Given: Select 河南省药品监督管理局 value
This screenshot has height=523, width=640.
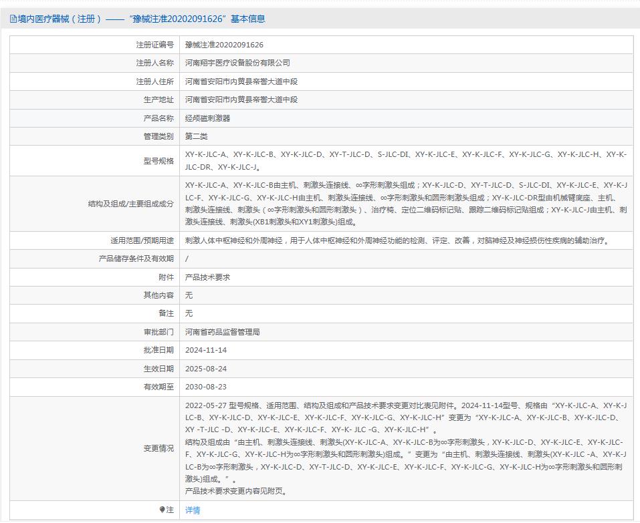Looking at the screenshot, I should coord(223,332).
